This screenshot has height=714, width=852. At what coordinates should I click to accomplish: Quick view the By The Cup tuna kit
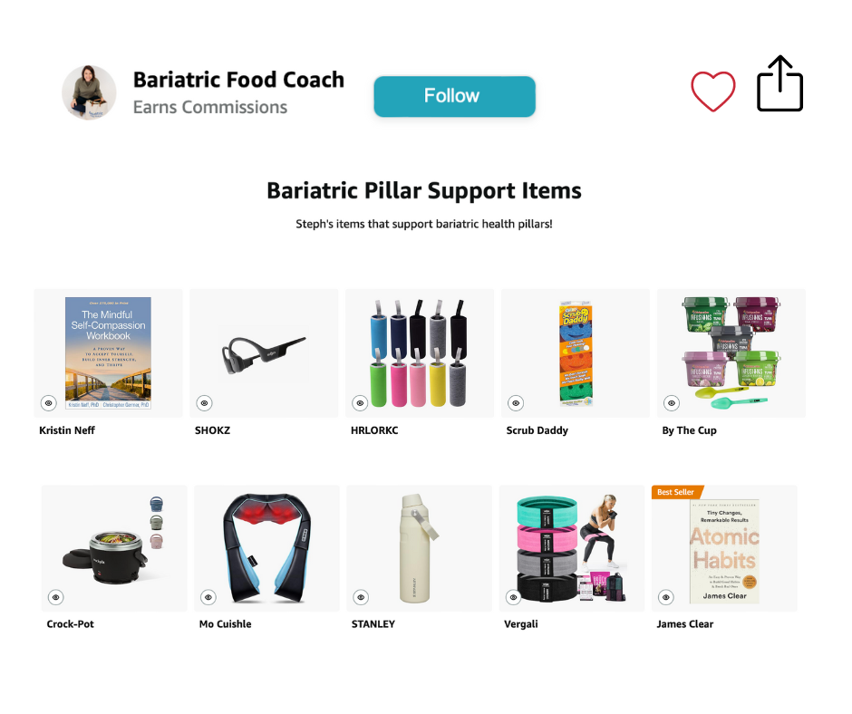pos(671,402)
